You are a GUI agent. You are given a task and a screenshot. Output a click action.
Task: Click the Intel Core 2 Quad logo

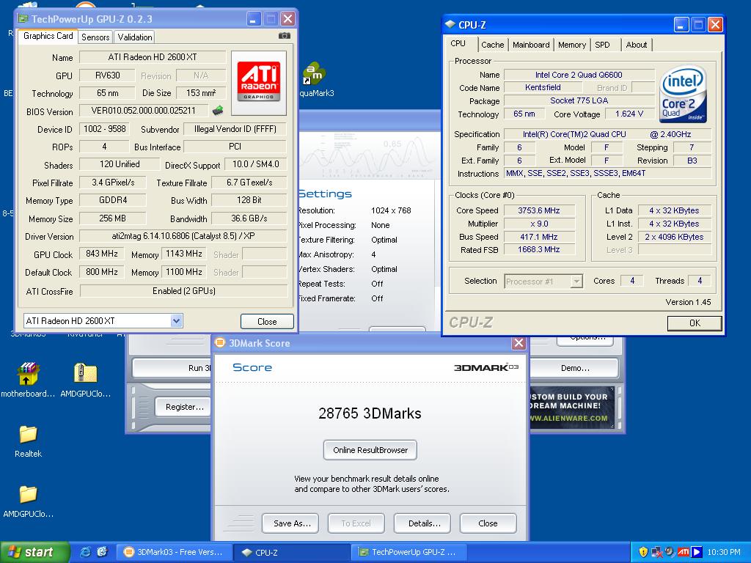click(683, 95)
